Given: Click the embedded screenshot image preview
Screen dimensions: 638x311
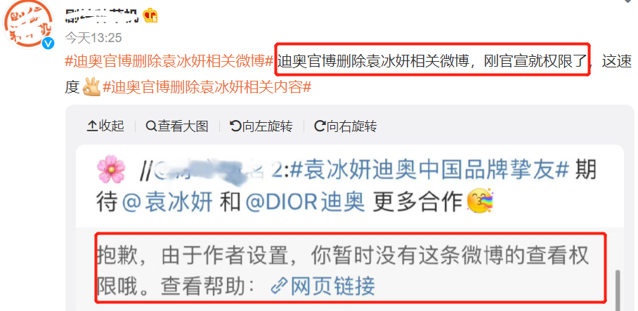Looking at the screenshot, I should click(349, 227).
